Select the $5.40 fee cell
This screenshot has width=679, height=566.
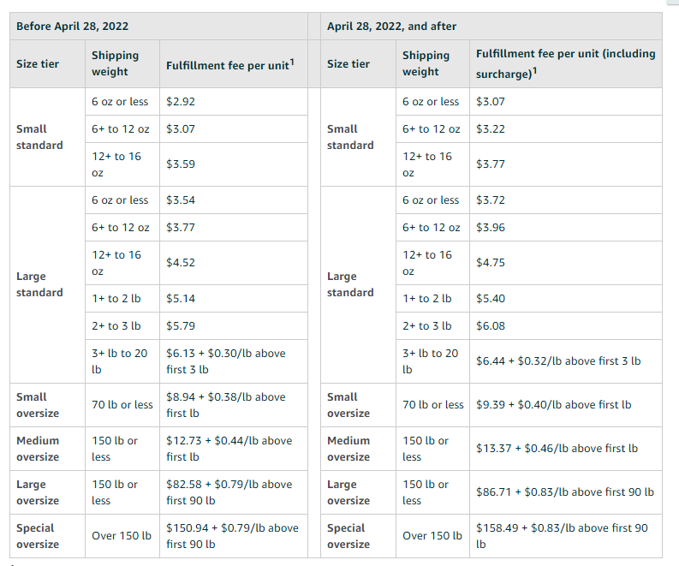[491, 299]
